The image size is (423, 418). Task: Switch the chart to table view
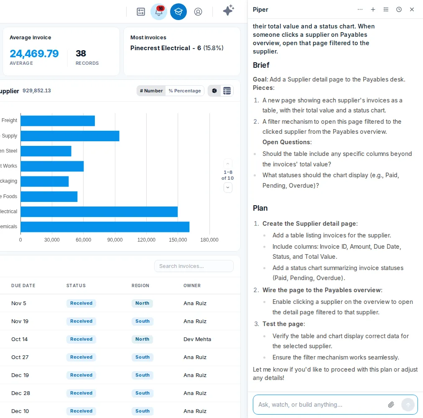coord(227,91)
